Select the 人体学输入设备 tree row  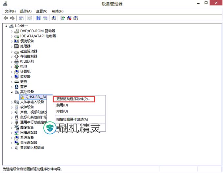point(32,102)
